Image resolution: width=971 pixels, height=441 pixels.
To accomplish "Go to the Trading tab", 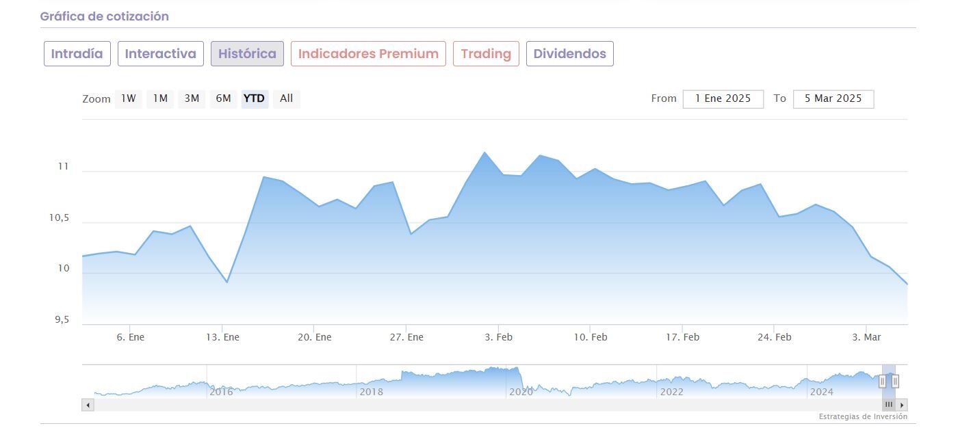I will click(486, 54).
